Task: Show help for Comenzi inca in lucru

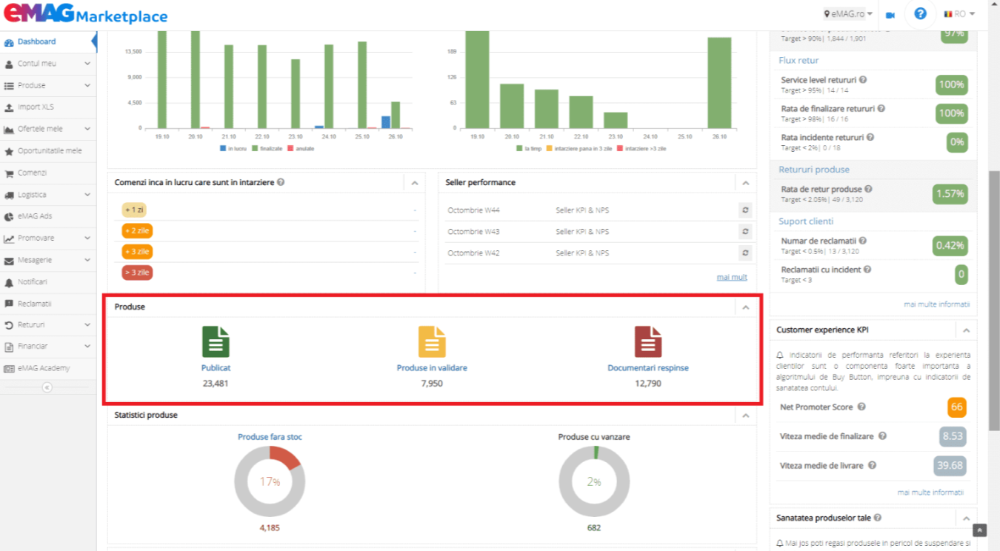Action: (x=281, y=182)
